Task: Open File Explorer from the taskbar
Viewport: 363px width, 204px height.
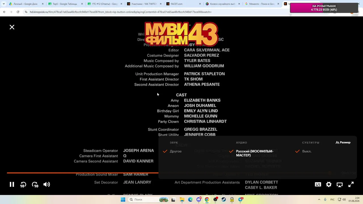Action: click(x=181, y=200)
